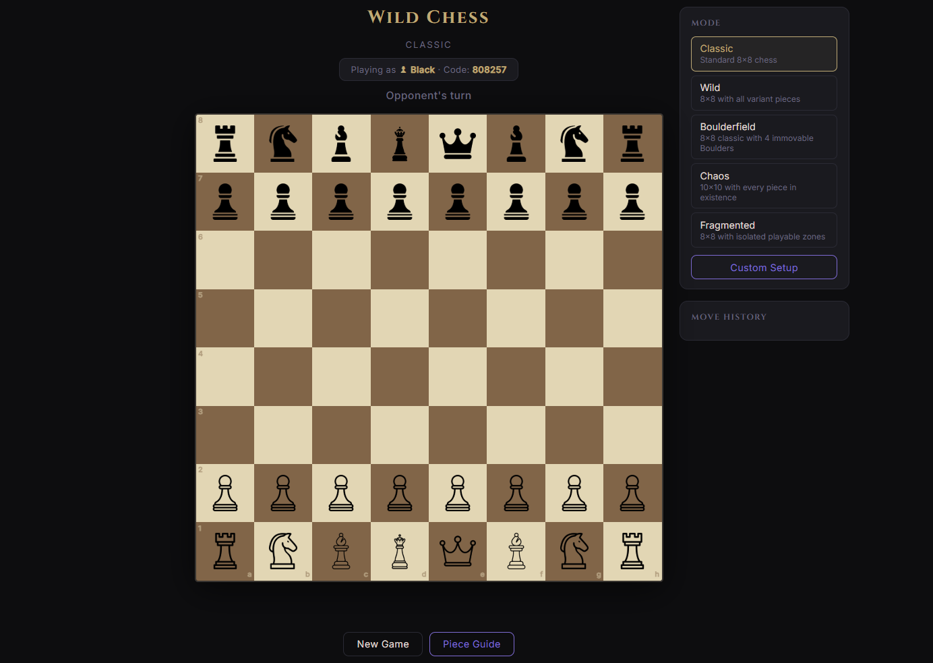The height and width of the screenshot is (663, 933).
Task: Click the white pawn on h2
Action: (x=632, y=493)
